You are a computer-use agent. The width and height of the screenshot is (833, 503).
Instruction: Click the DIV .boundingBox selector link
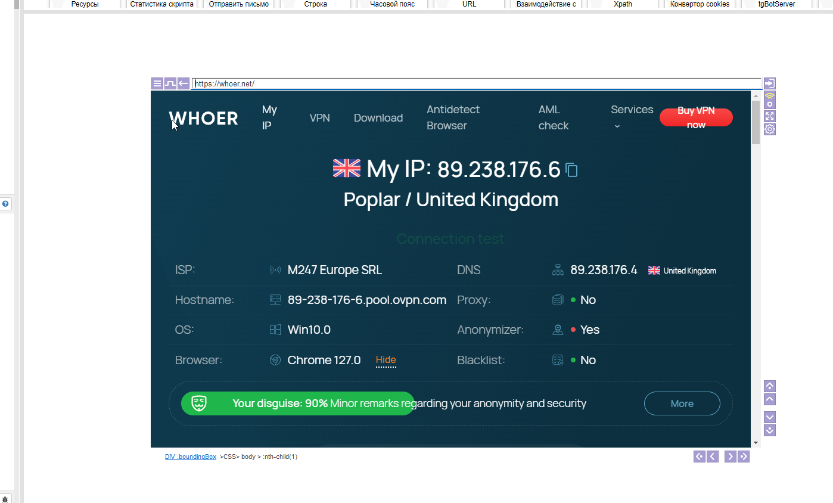coord(191,457)
